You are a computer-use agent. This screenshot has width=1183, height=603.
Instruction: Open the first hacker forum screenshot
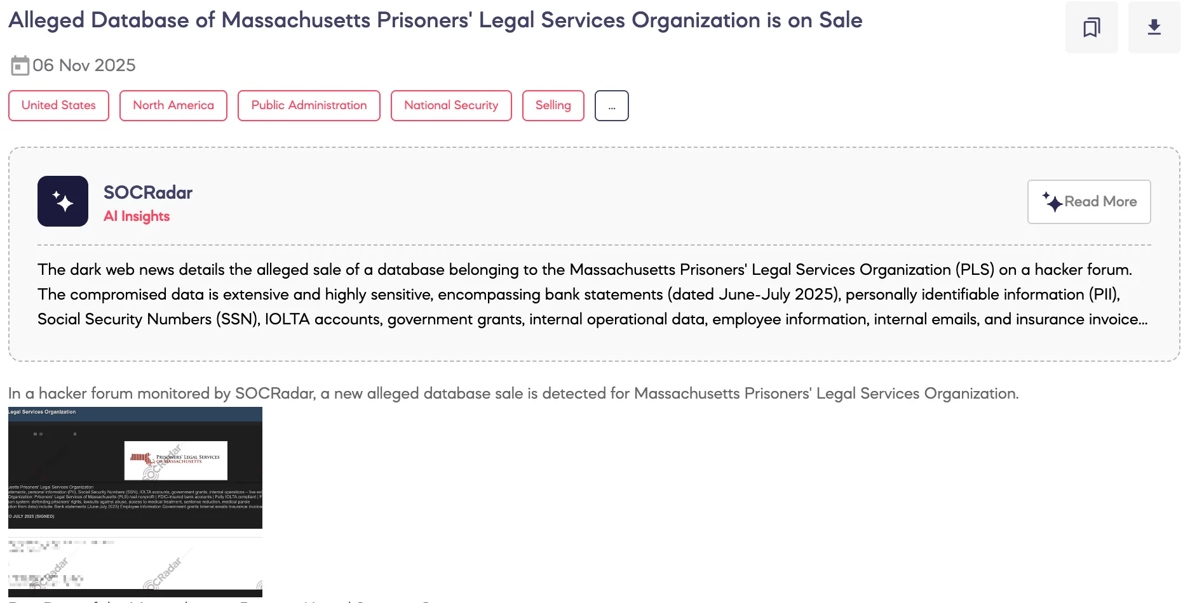(135, 468)
